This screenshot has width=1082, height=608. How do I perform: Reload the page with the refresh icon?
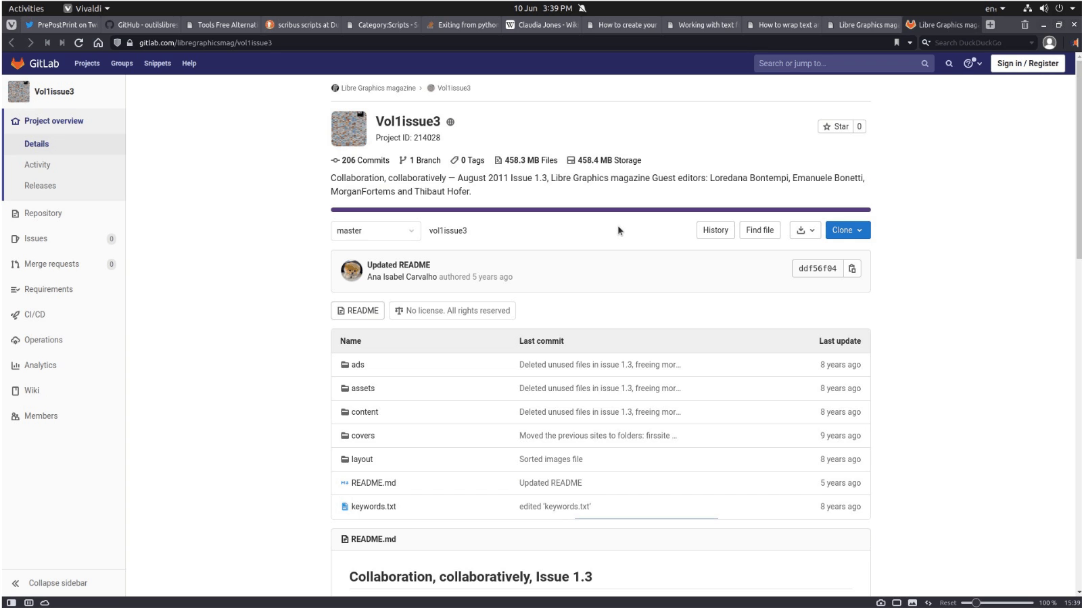[x=78, y=43]
